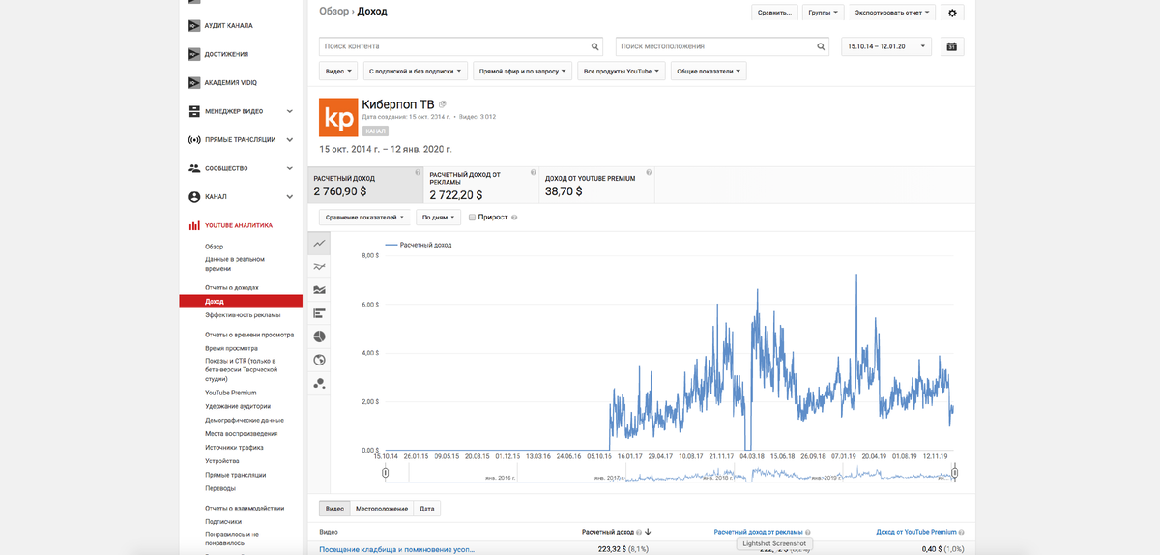Enable the Прирост checkbox
The image size is (1160, 555).
472,218
